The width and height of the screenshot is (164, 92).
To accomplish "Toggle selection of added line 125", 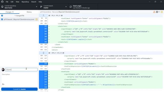I will 43,79.
